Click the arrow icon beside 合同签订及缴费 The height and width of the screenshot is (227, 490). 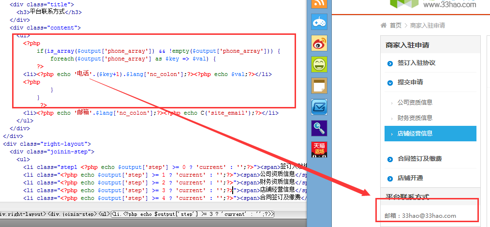click(390, 159)
